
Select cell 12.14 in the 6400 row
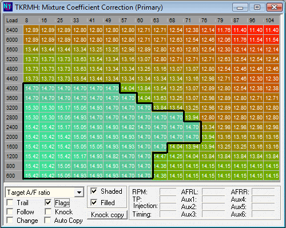[x=208, y=30]
